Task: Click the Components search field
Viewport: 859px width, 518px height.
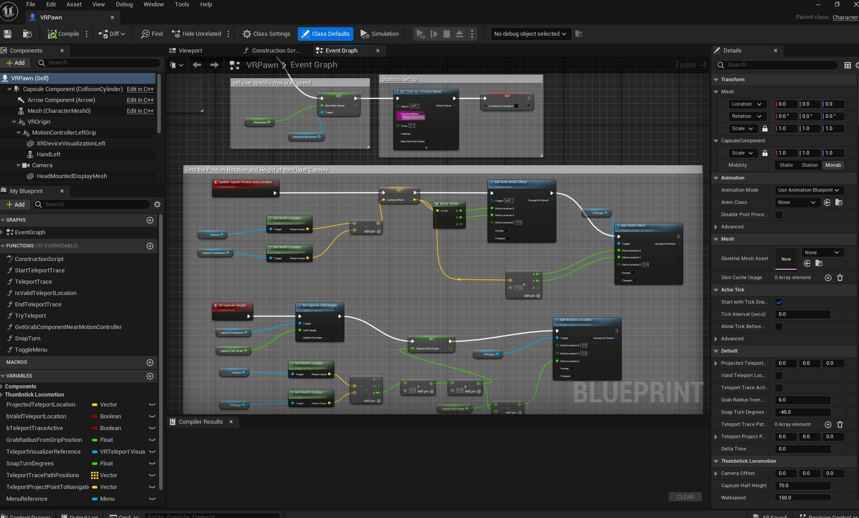Action: pyautogui.click(x=98, y=63)
